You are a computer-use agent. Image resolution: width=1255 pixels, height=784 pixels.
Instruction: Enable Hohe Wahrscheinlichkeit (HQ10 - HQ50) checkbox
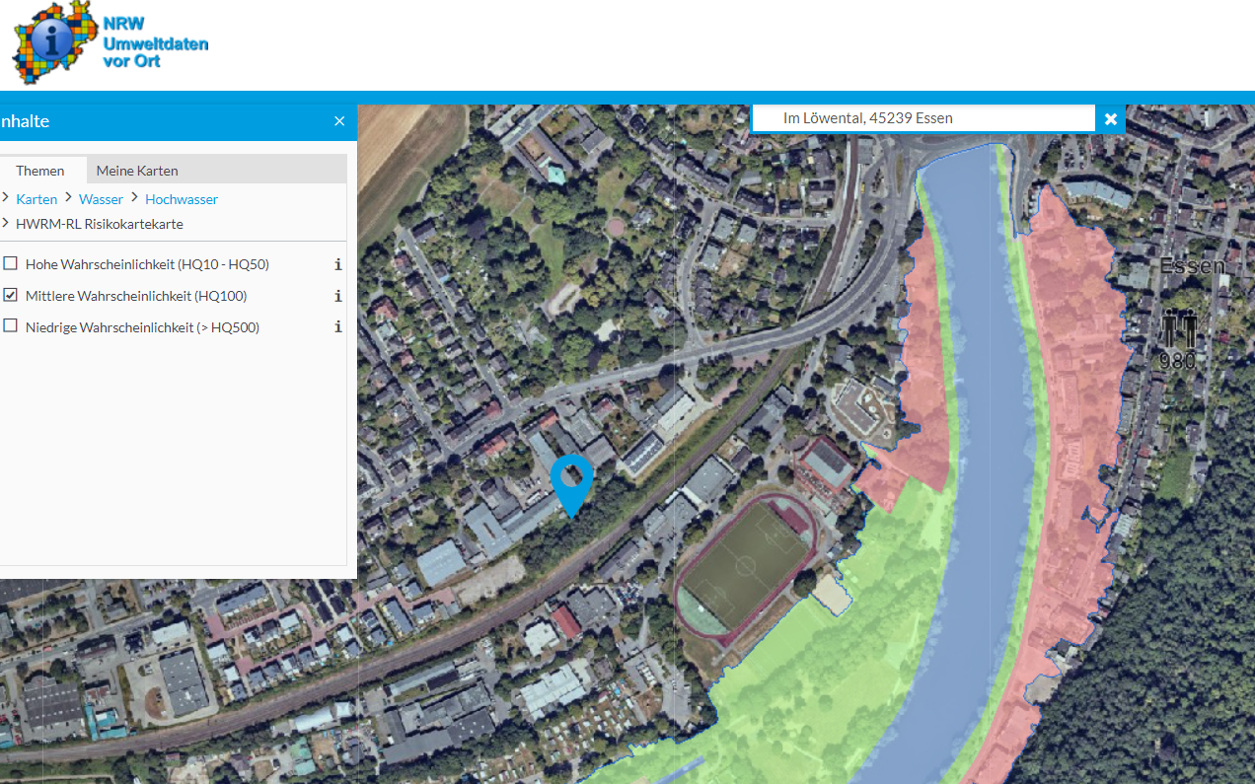pos(11,264)
